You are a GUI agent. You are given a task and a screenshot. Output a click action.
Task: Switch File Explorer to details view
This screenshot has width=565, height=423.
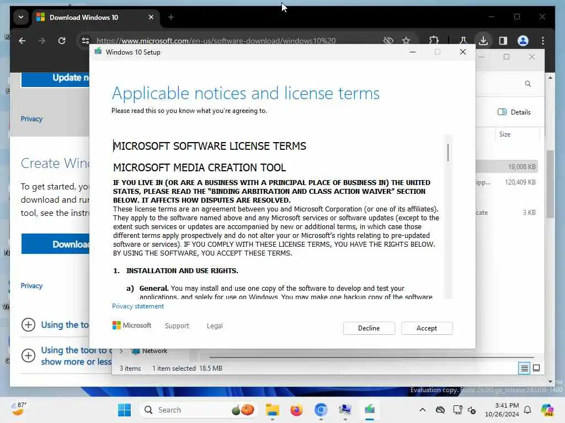[x=524, y=368]
